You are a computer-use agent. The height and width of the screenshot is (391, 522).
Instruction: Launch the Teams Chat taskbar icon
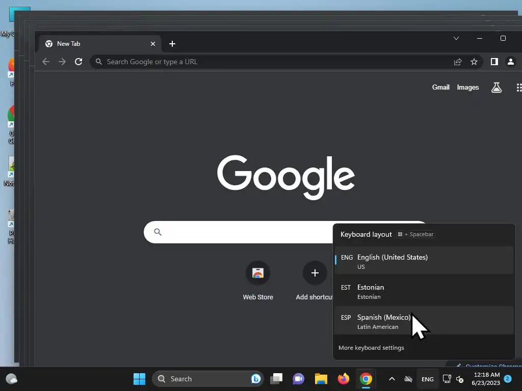pyautogui.click(x=298, y=379)
